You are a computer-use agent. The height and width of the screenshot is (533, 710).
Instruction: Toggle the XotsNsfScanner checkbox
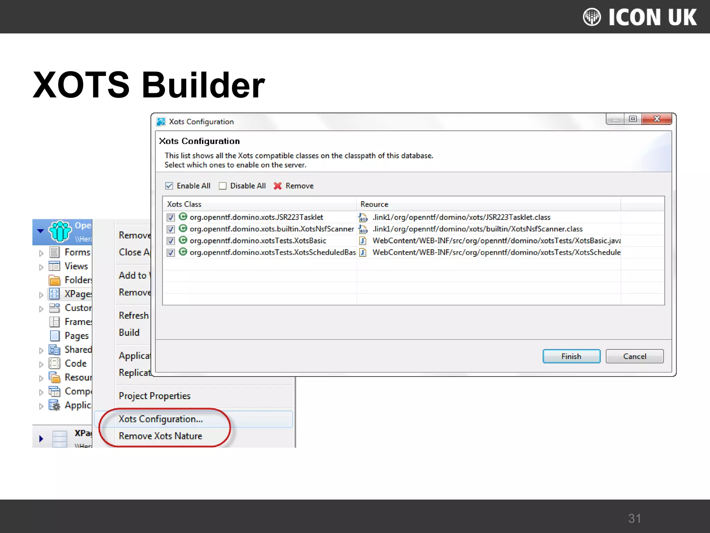170,229
